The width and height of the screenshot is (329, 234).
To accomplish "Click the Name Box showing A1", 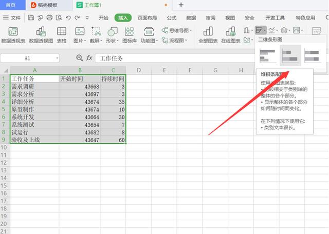I will 27,58.
